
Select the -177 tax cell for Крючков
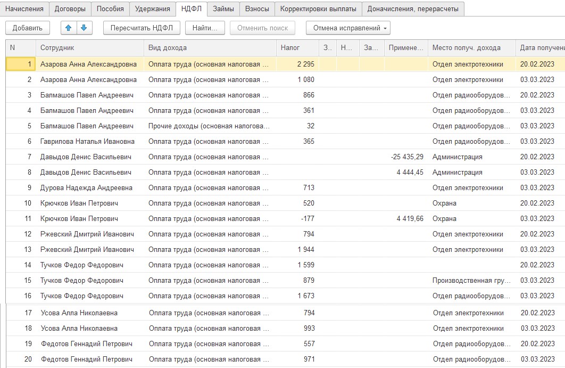point(297,219)
